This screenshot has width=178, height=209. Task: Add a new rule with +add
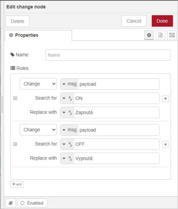pos(17,184)
